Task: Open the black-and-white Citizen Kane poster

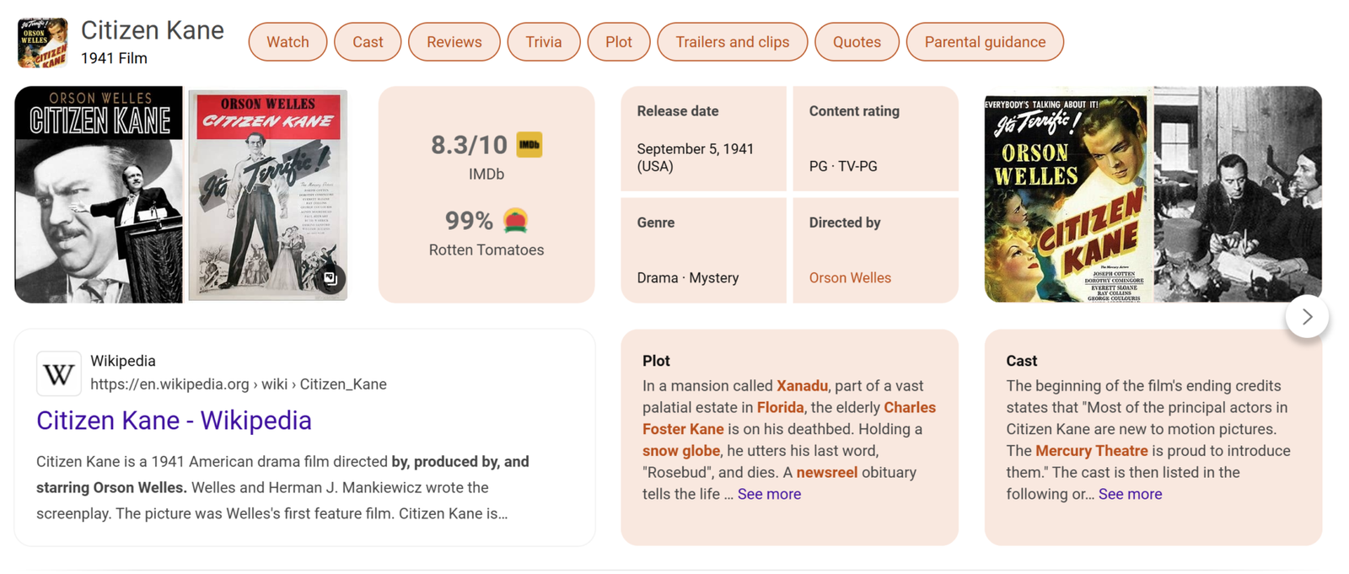Action: coord(99,195)
